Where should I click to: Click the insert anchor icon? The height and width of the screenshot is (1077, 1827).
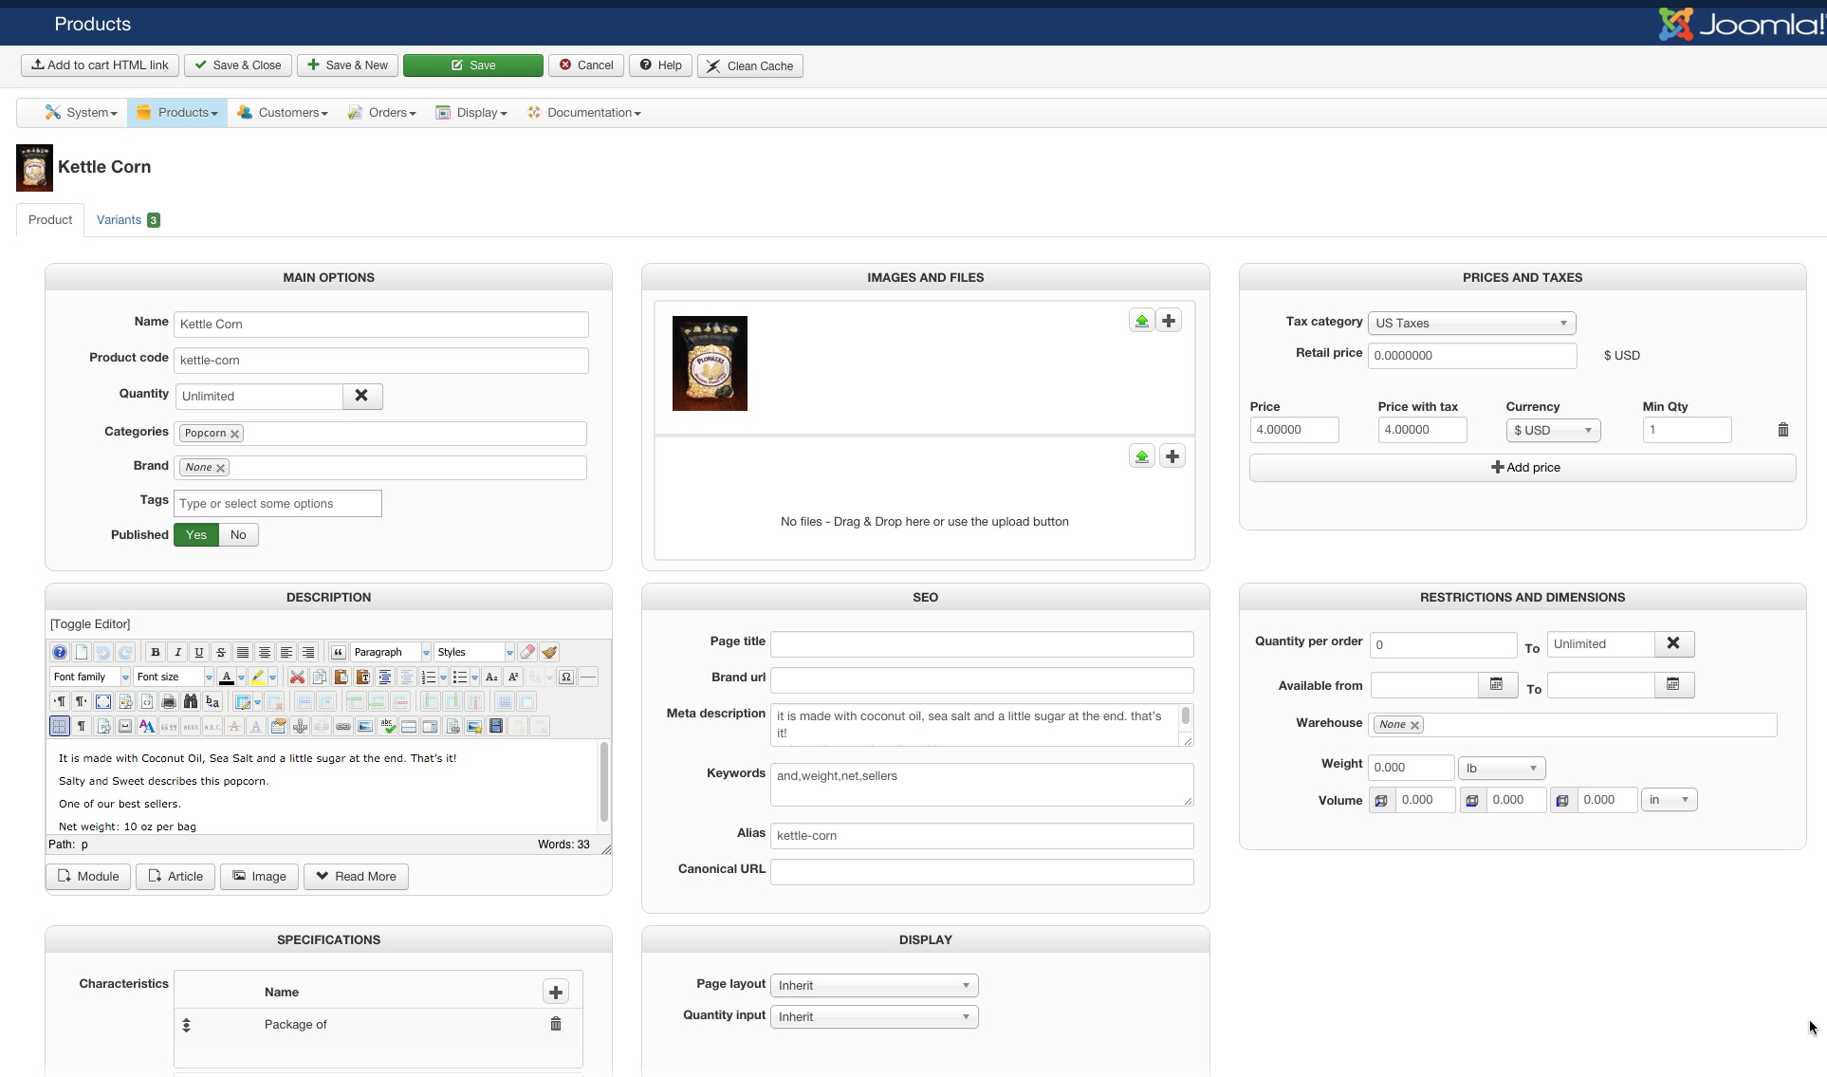300,726
